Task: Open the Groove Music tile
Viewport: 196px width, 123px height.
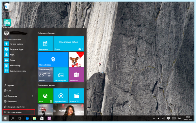Action: (61, 96)
